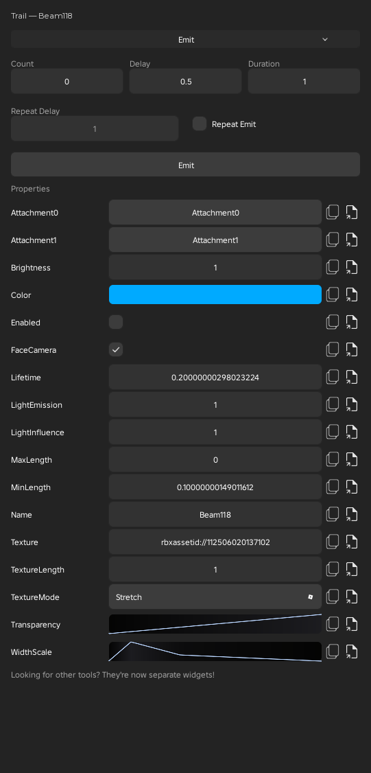Open the Emit mode dropdown at top
The height and width of the screenshot is (773, 371).
[x=185, y=39]
